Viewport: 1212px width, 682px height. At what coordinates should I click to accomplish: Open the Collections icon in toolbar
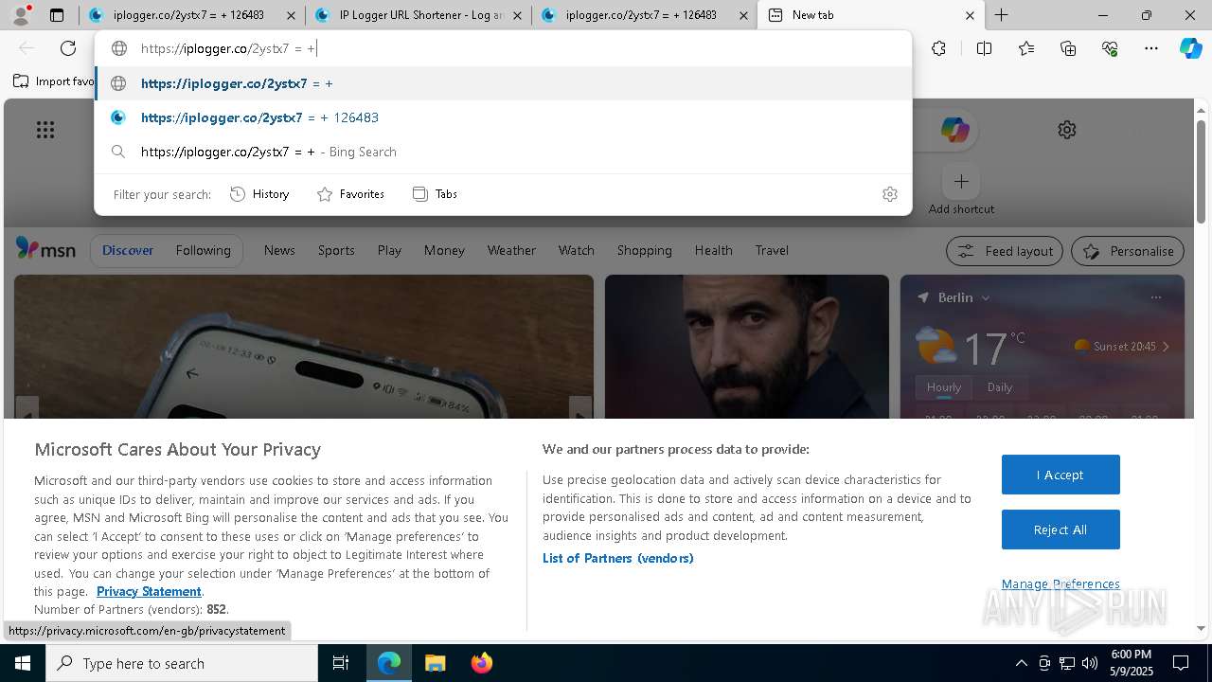coord(1068,48)
